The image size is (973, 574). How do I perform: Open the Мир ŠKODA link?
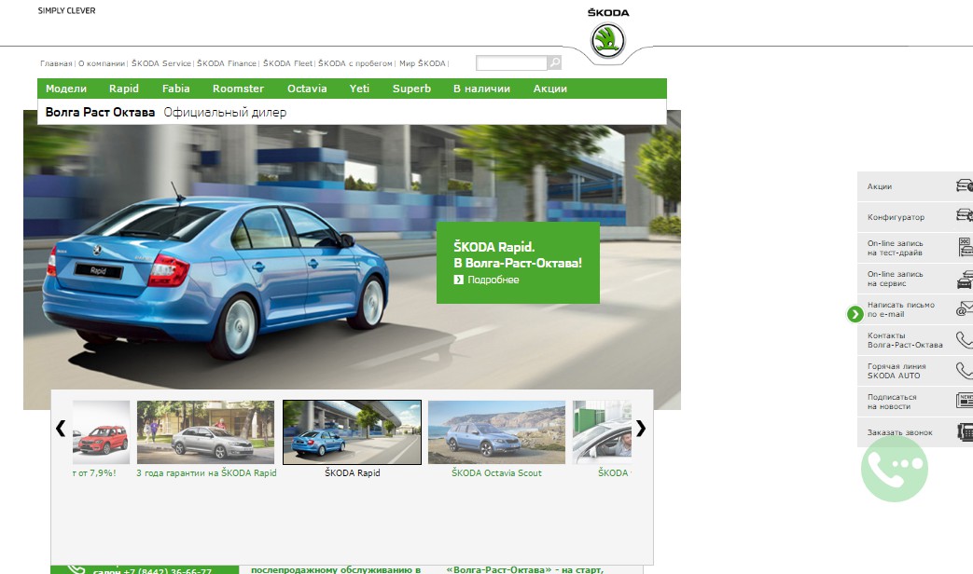423,63
